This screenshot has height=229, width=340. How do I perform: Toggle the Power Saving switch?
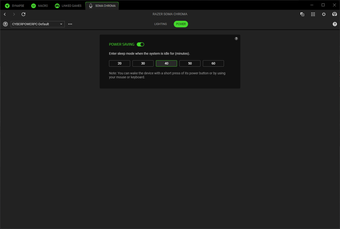point(141,44)
